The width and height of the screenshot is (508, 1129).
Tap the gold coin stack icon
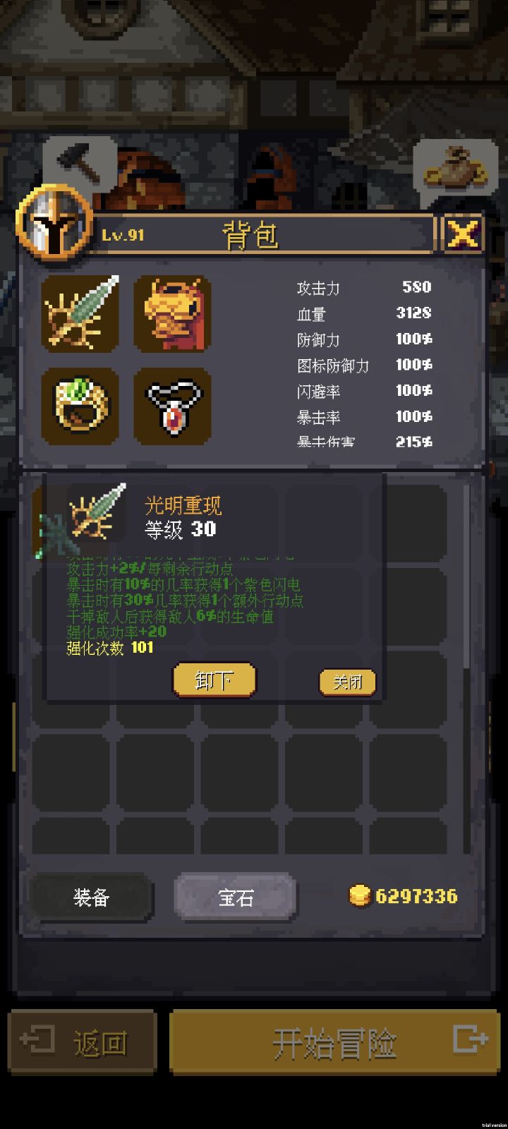click(x=360, y=896)
